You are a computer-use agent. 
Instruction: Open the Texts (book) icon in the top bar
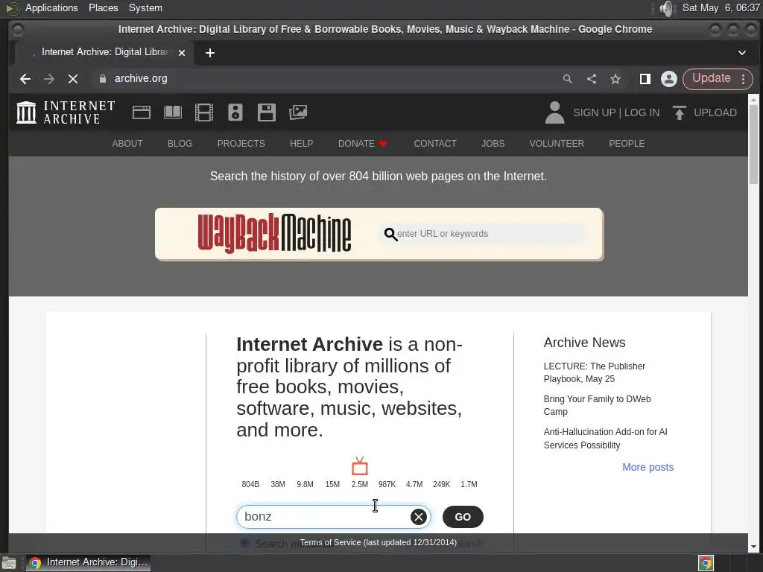pyautogui.click(x=173, y=113)
